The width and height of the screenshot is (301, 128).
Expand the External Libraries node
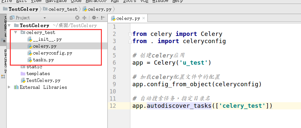click(9, 87)
